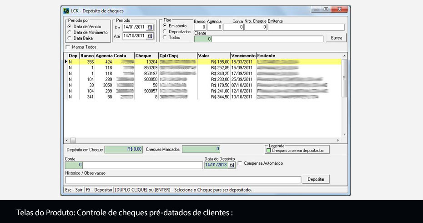Select cheque row with value R$ 344,50
Viewport: 423px width, 223px height.
205,97
